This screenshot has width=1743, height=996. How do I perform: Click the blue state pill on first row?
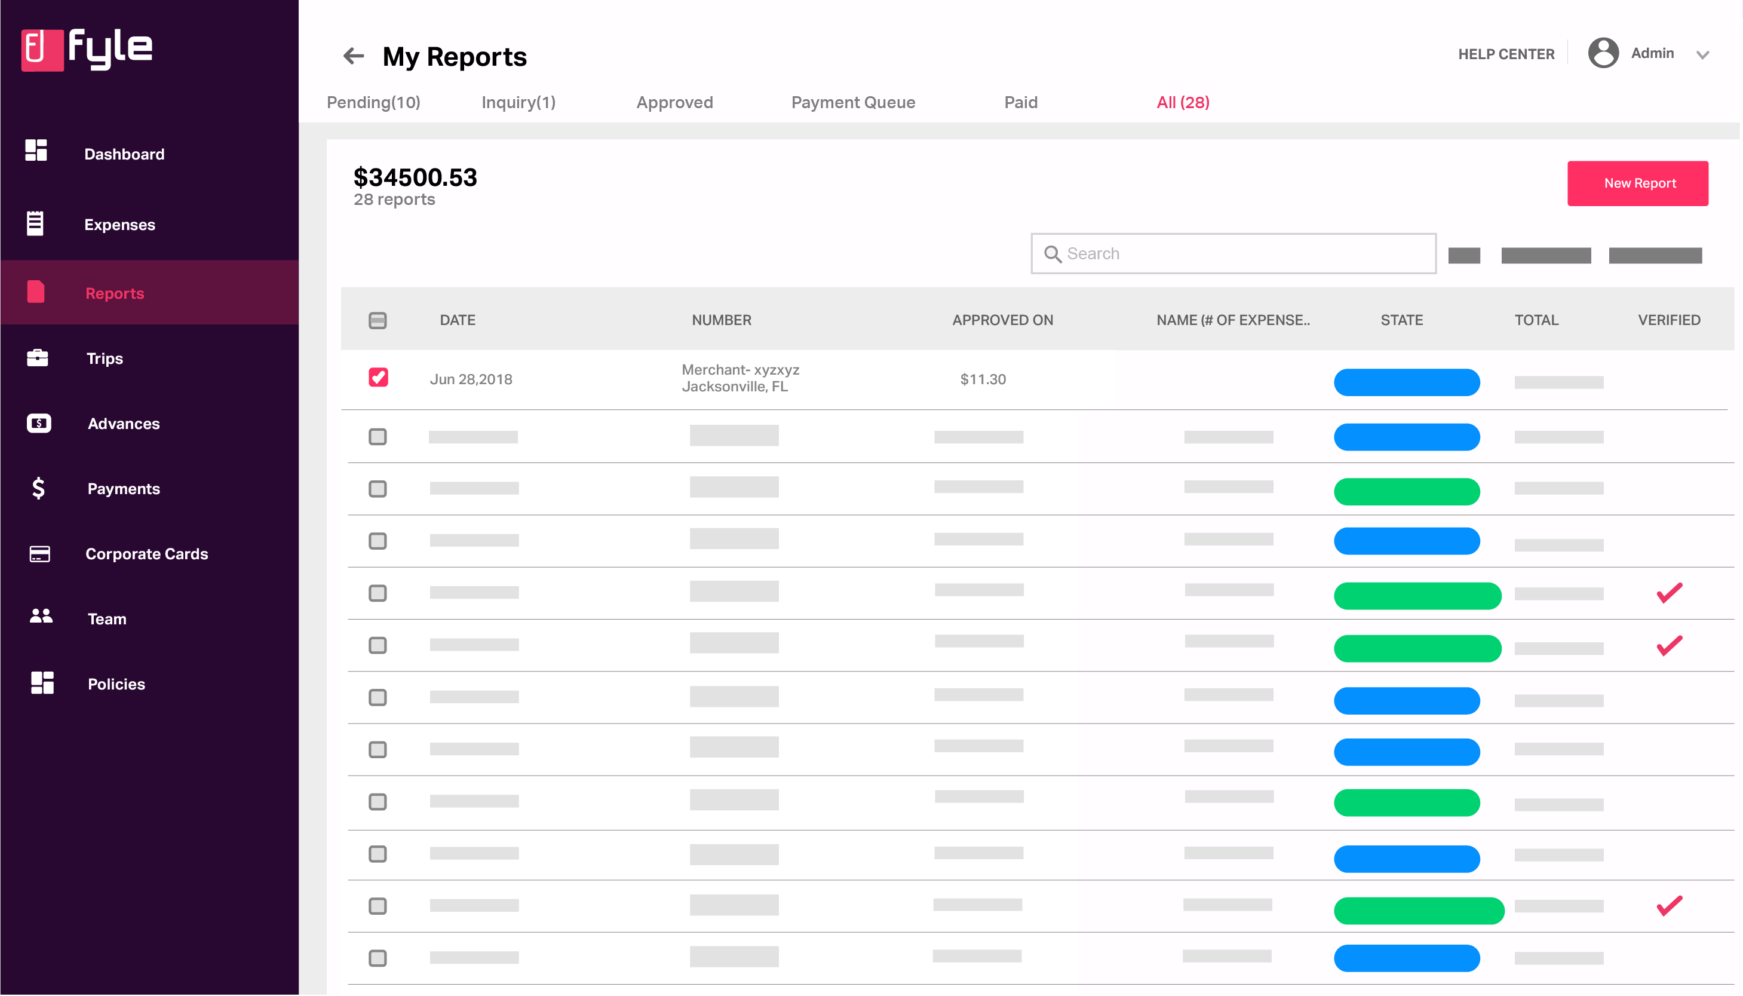[1406, 382]
